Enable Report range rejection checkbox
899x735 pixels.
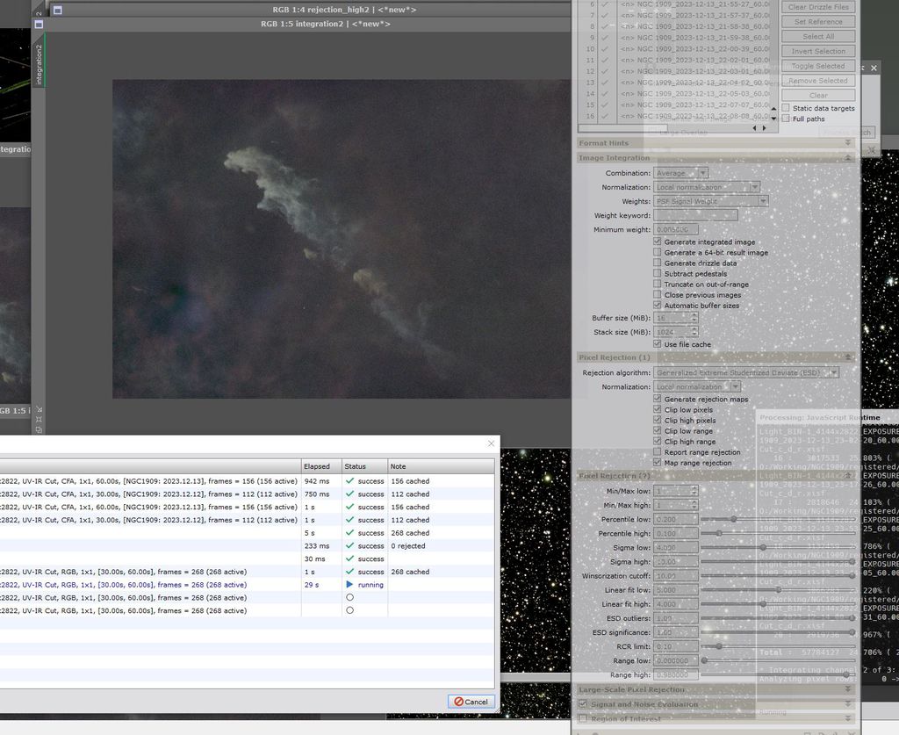(657, 451)
